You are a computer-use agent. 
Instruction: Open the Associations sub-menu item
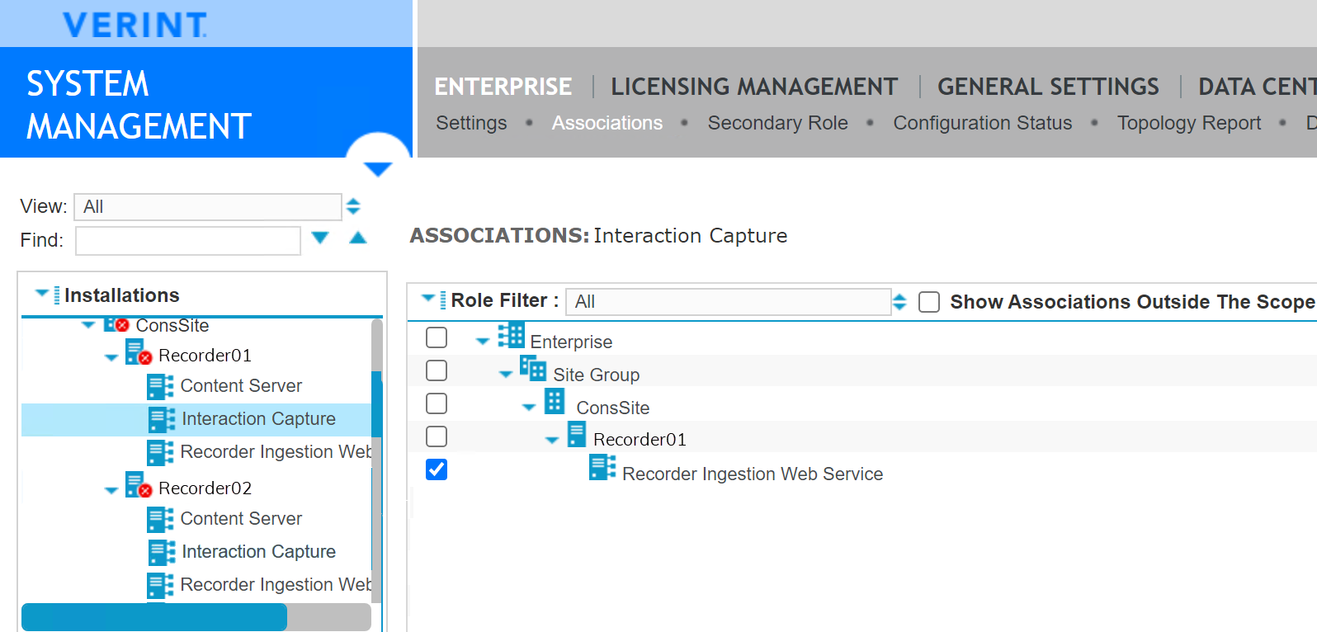coord(607,123)
